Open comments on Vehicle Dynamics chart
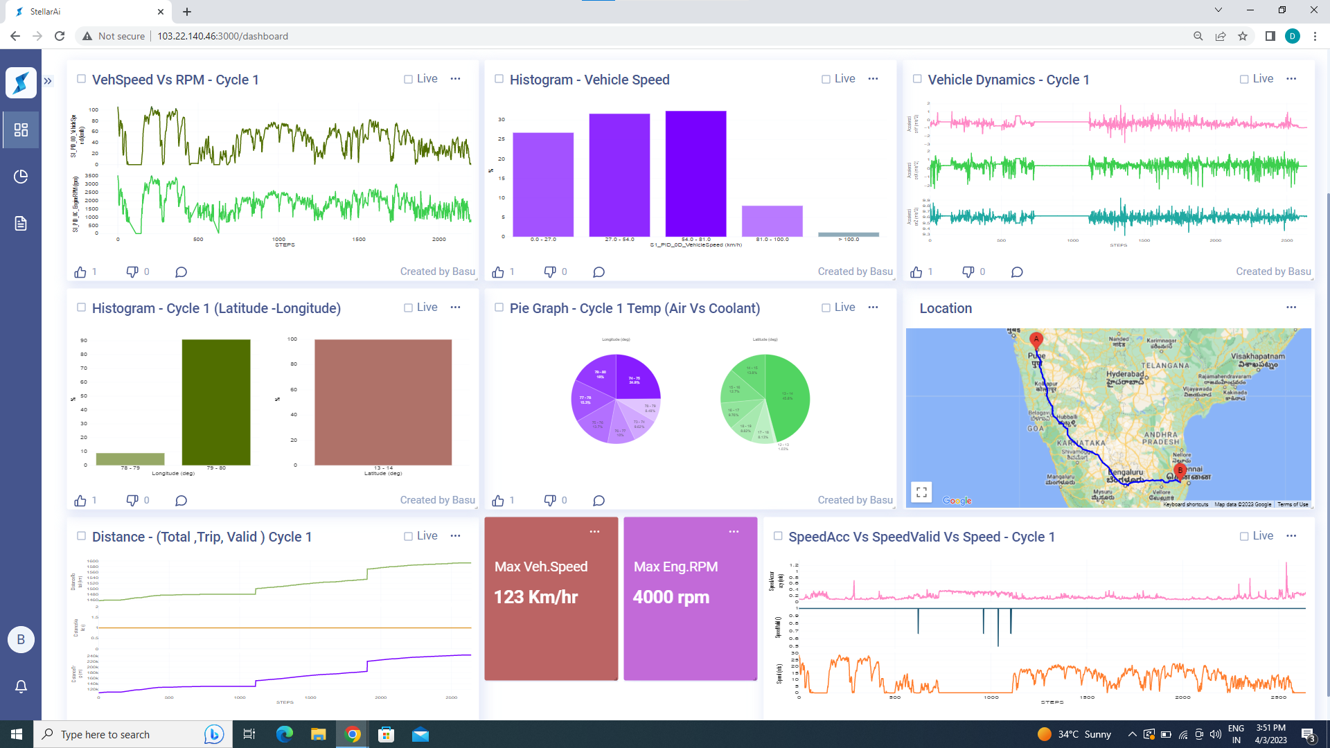This screenshot has width=1330, height=748. (x=1016, y=272)
